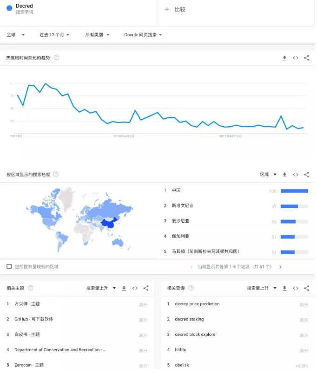
Task: Click the plus icon next to 比较
Action: pos(168,9)
